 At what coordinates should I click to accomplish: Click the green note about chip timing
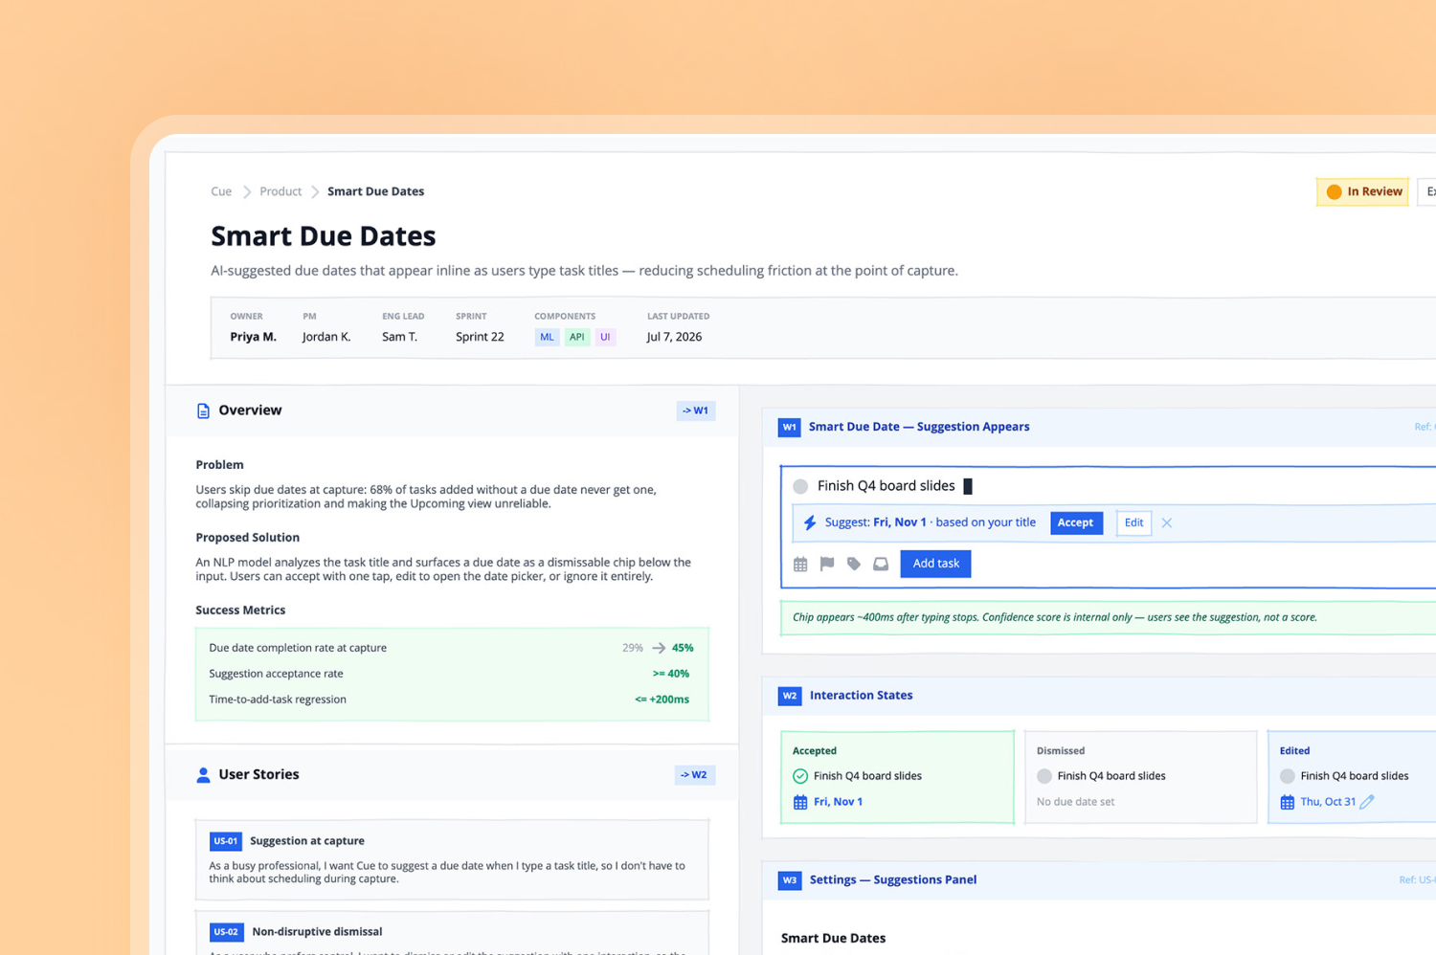(x=1109, y=618)
